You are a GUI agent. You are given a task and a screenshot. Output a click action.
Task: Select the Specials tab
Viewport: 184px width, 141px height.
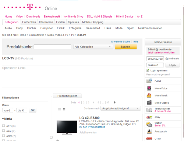74,22
